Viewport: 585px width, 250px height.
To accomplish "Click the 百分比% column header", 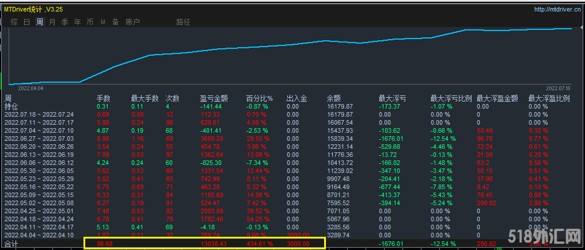I will click(260, 99).
